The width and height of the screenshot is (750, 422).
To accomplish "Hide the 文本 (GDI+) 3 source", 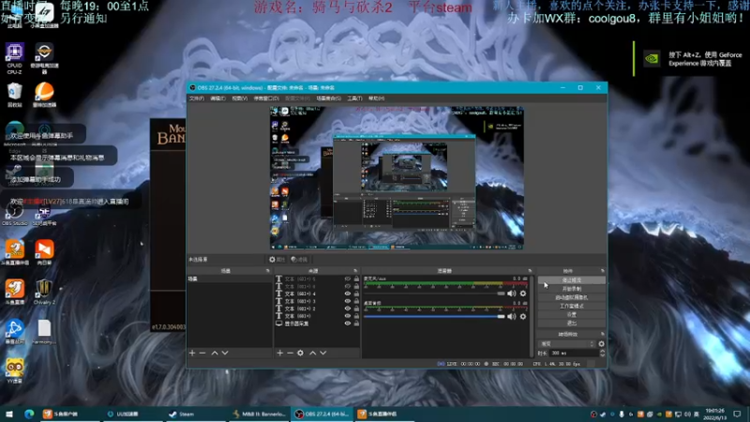I will (x=348, y=301).
